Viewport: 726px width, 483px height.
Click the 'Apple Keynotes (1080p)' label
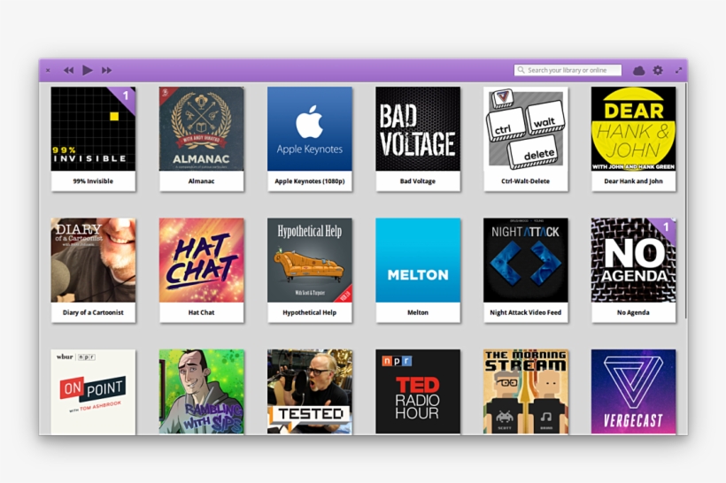(x=310, y=180)
